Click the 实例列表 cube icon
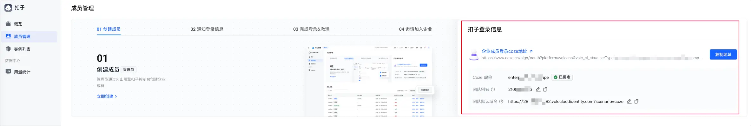 click(x=8, y=49)
